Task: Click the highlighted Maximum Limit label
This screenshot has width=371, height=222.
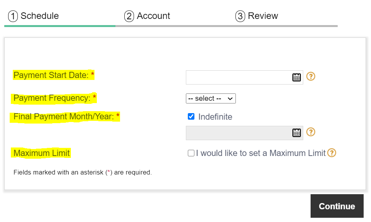Action: click(x=41, y=153)
